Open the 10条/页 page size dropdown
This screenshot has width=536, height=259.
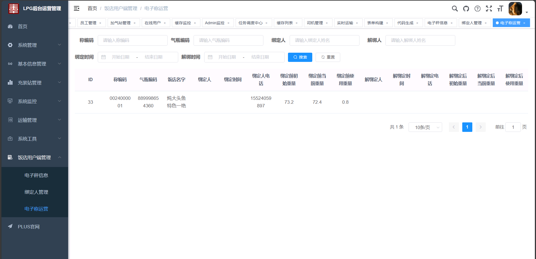425,127
